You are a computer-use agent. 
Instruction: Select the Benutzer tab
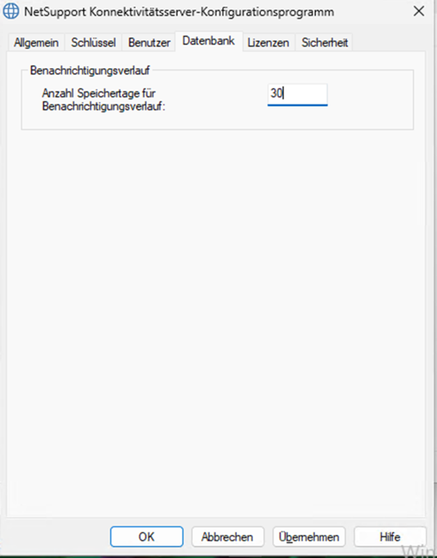pyautogui.click(x=149, y=43)
